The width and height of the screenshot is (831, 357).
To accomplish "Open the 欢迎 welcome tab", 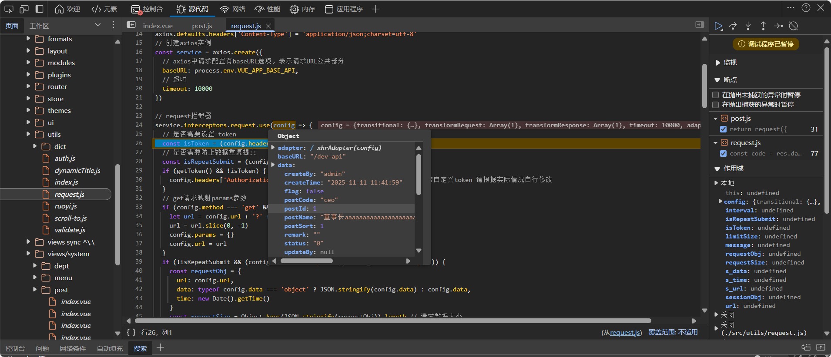I will point(67,9).
